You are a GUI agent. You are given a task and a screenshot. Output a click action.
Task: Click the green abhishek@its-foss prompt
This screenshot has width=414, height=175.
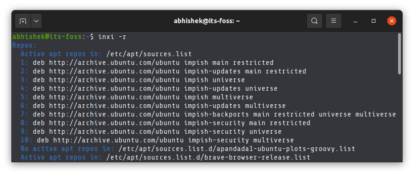point(47,37)
